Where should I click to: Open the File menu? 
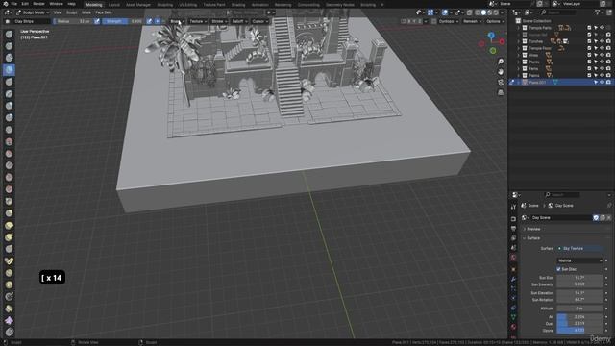click(x=13, y=4)
